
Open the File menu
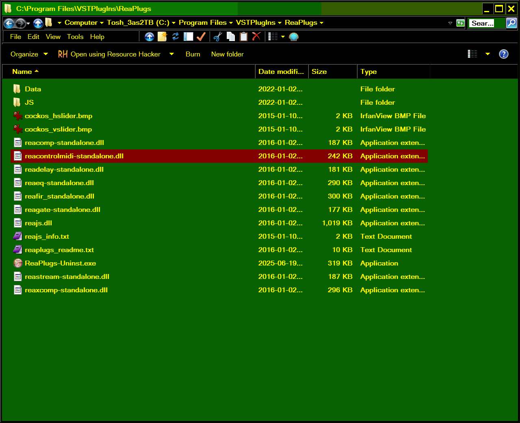(x=15, y=37)
